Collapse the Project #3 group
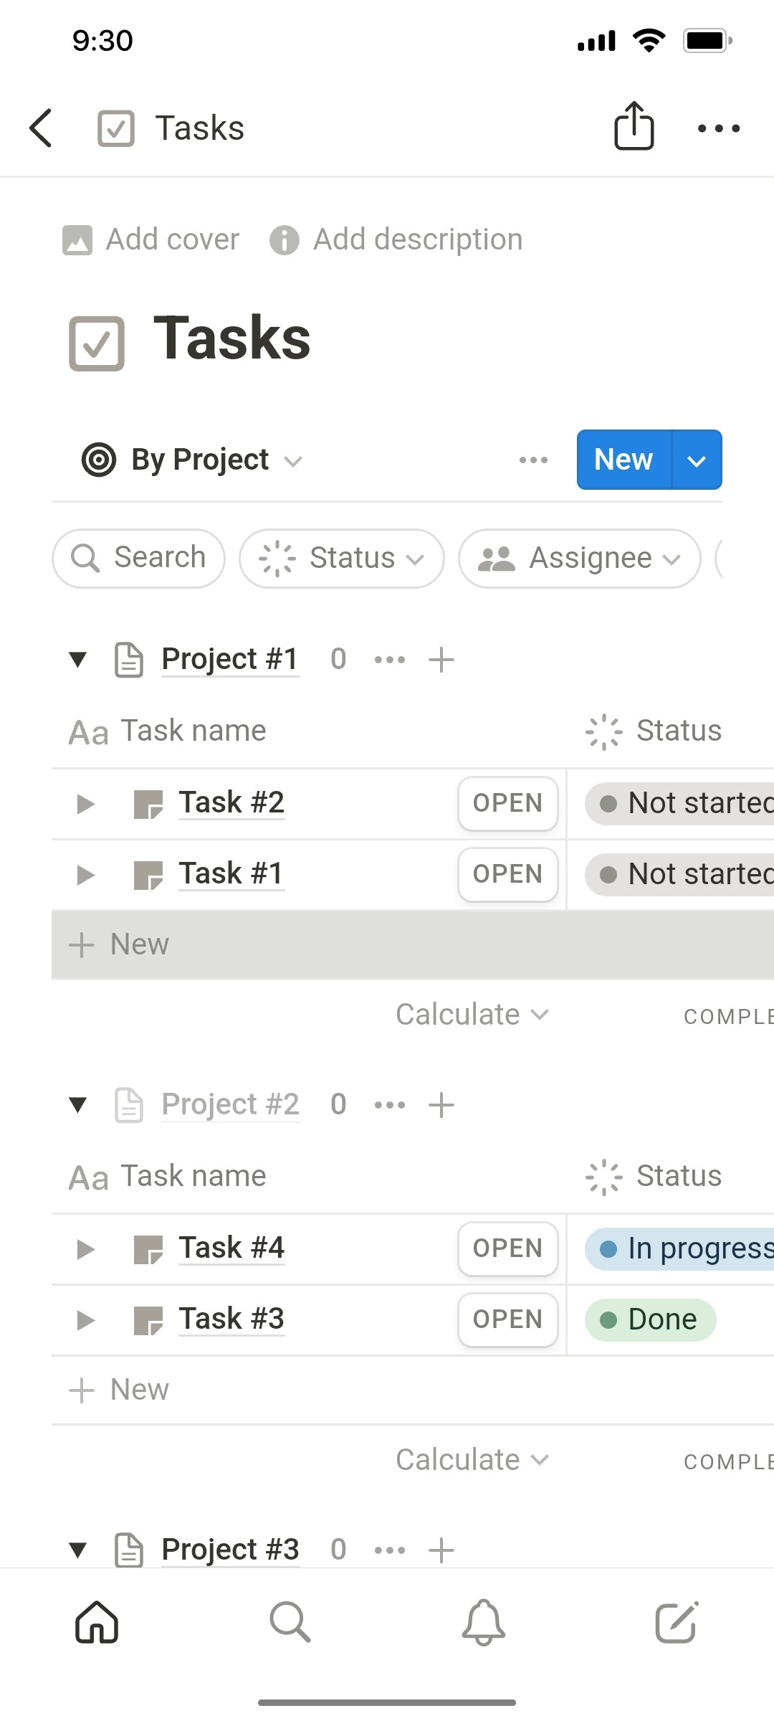This screenshot has height=1721, width=774. pos(78,1550)
